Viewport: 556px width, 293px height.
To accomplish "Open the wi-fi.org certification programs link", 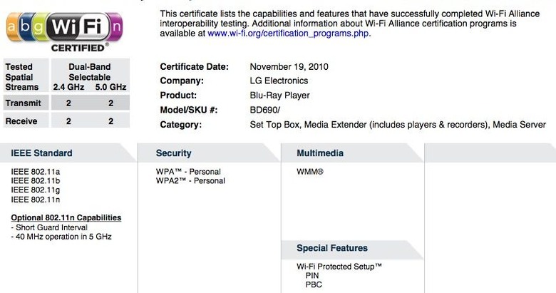I will pyautogui.click(x=288, y=34).
